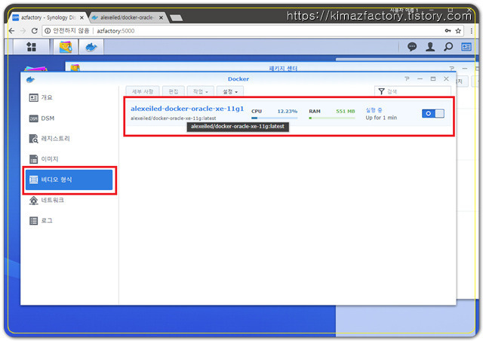Open the Chrome three-dot menu

(x=471, y=31)
